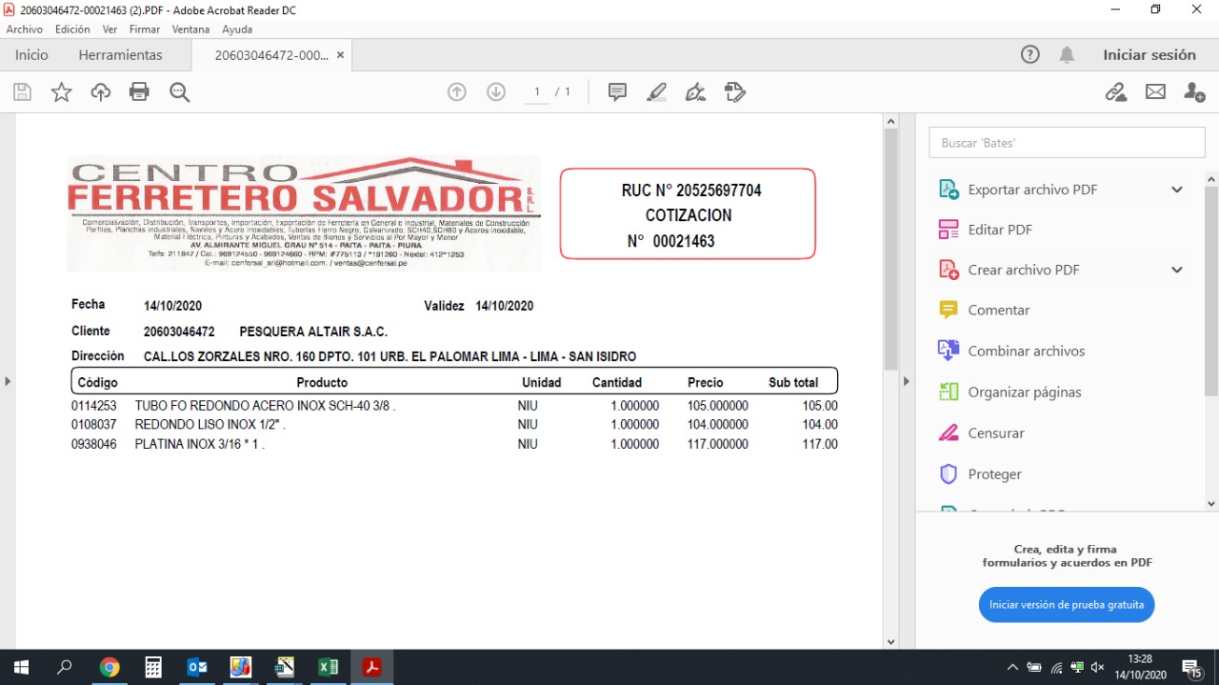
Task: Expand Exportar archivo PDF options
Action: pos(1177,190)
